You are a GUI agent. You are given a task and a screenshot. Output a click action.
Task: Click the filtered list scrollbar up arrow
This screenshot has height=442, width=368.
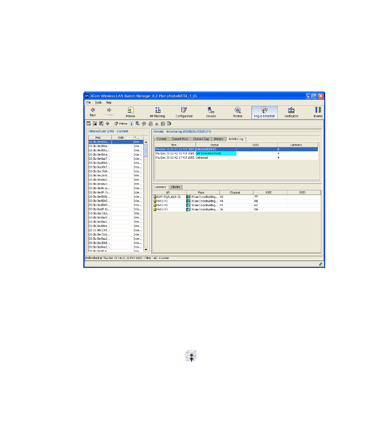pyautogui.click(x=146, y=142)
